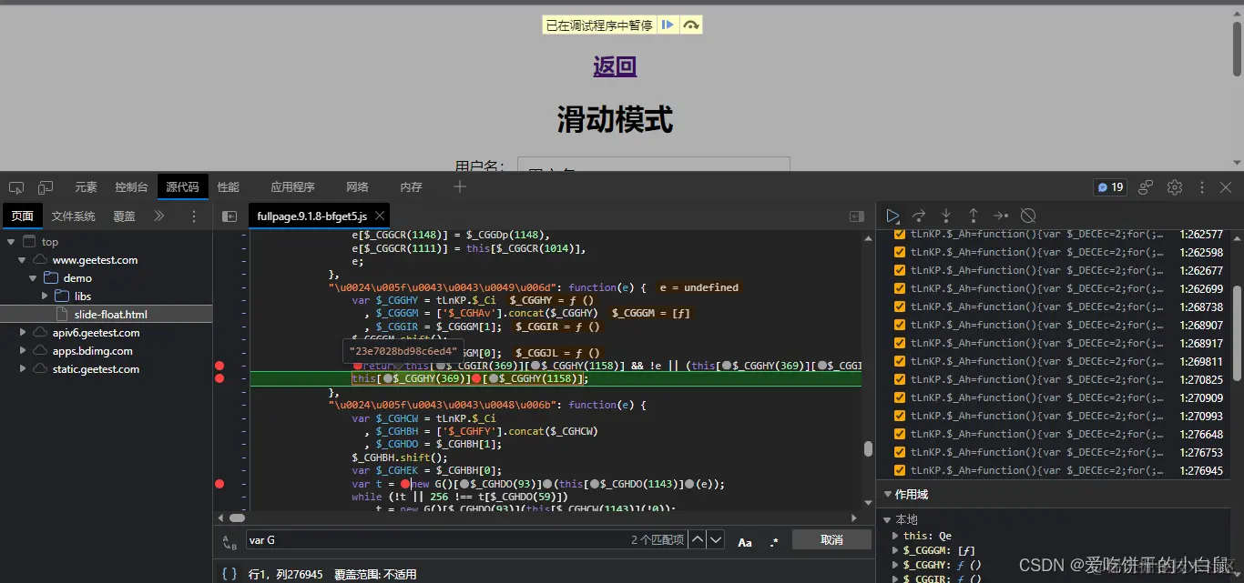The height and width of the screenshot is (583, 1244).
Task: Resume script execution in debugger toolbar
Action: [892, 216]
